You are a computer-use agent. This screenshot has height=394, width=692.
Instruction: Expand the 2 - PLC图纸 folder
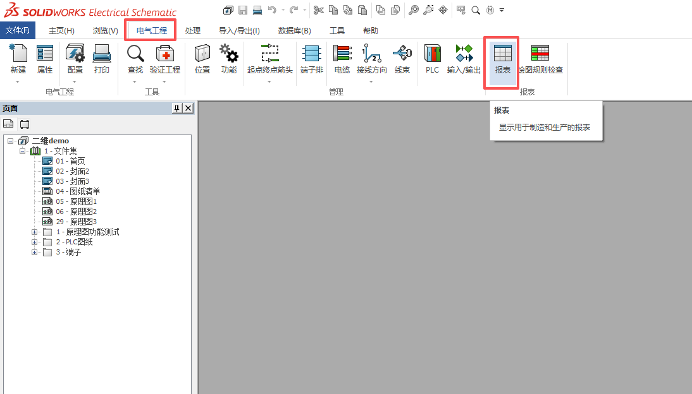coord(35,242)
